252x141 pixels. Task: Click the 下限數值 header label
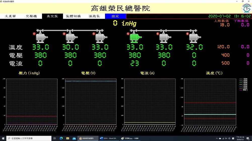(241, 21)
